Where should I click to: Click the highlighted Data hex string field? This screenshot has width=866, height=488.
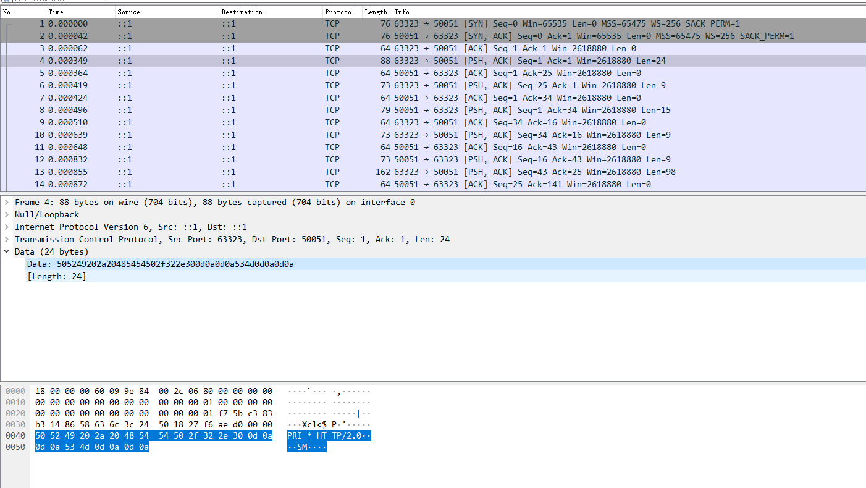tap(159, 264)
